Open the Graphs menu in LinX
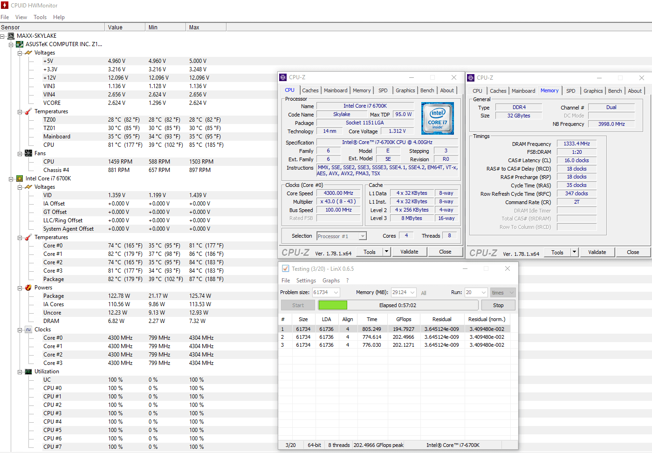The width and height of the screenshot is (652, 453). [x=331, y=281]
